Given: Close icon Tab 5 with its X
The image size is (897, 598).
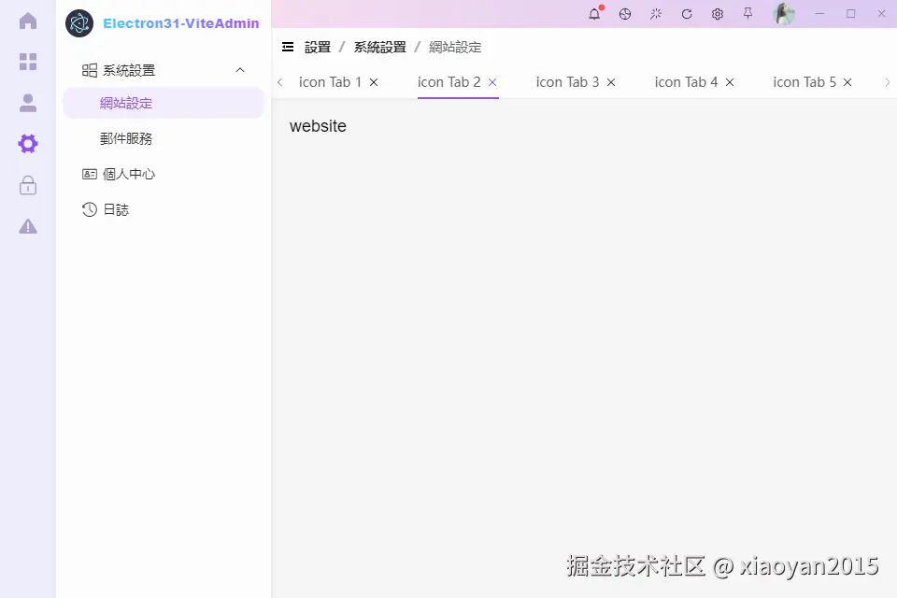Looking at the screenshot, I should 847,81.
